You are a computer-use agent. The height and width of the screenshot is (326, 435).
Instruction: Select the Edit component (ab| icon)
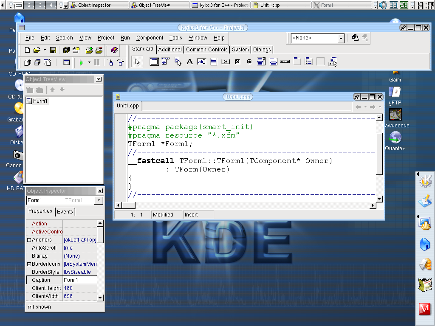pyautogui.click(x=201, y=62)
